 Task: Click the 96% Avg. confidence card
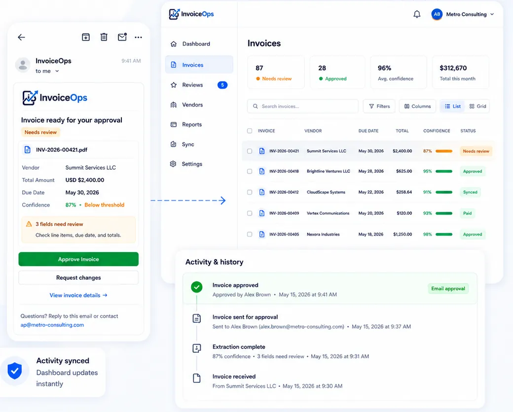tap(399, 73)
